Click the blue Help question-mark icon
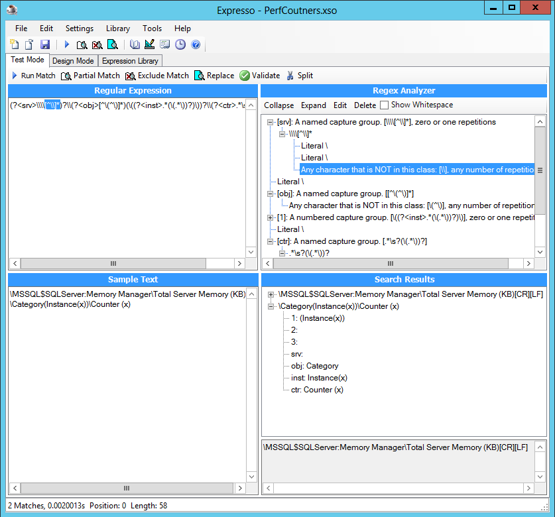The image size is (555, 517). [x=196, y=44]
